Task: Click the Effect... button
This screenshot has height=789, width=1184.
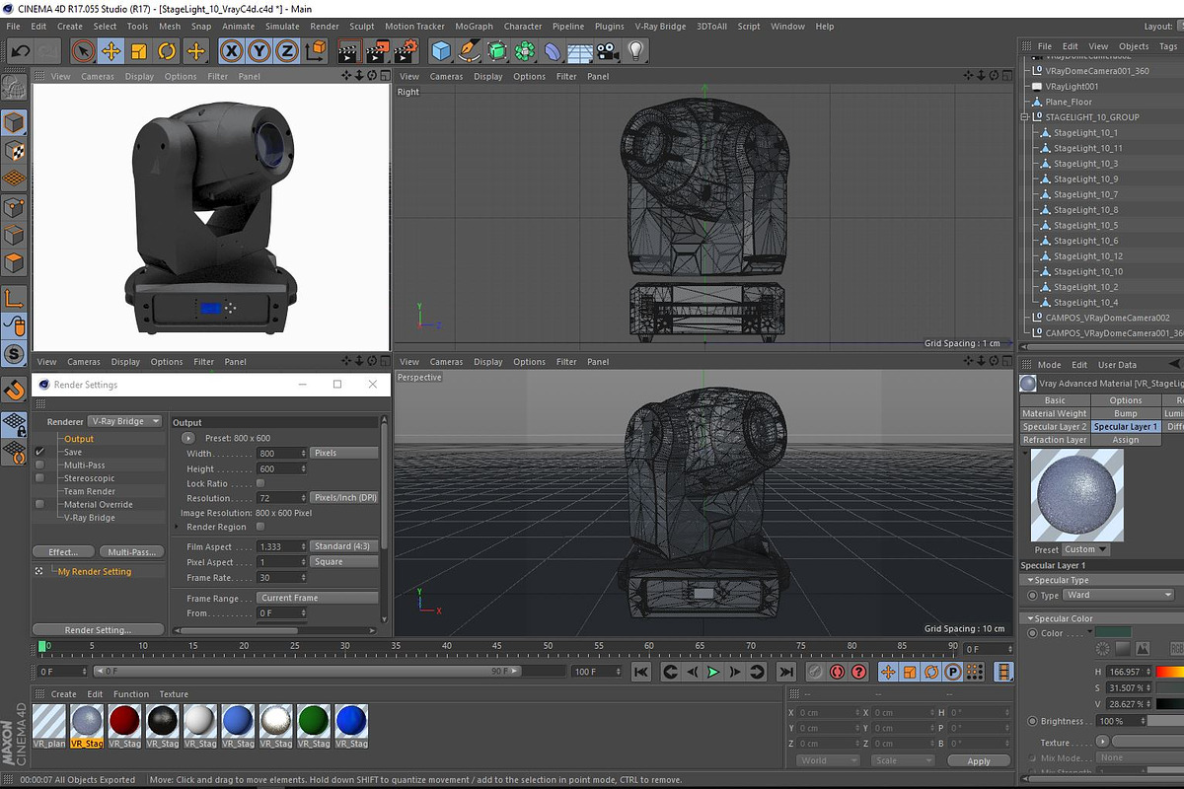Action: (63, 552)
